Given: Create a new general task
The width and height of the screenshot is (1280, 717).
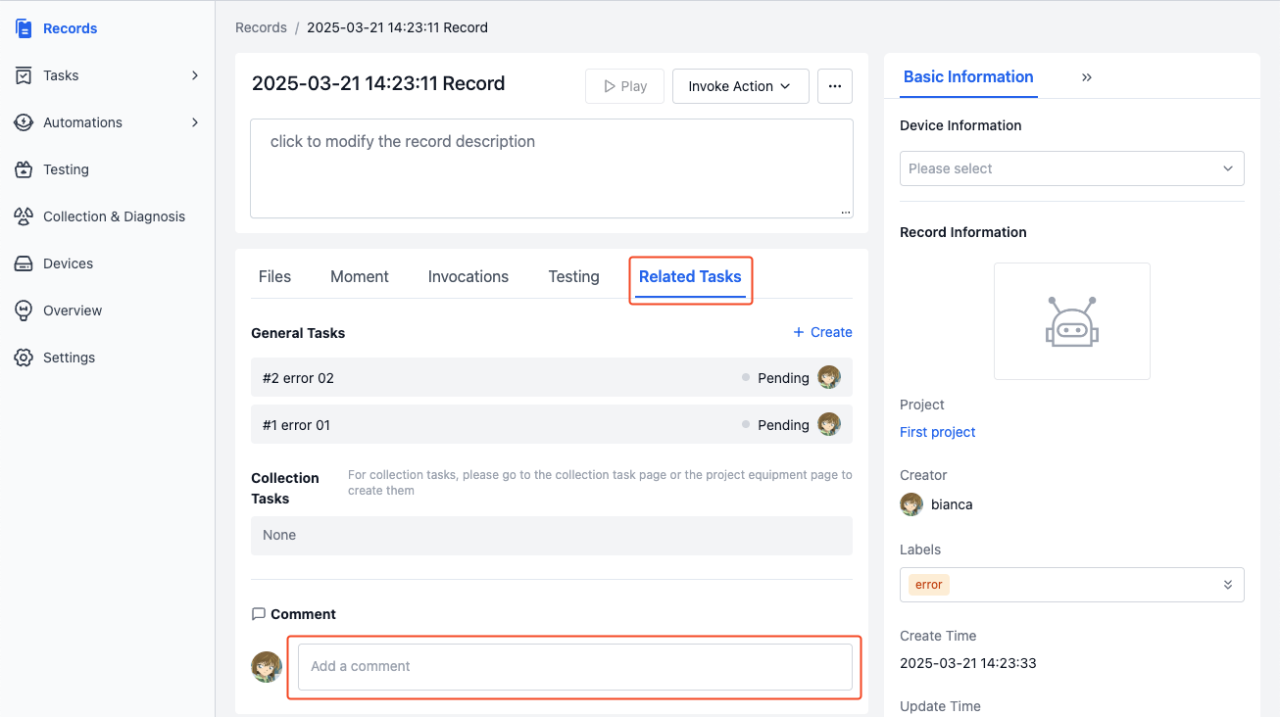Looking at the screenshot, I should click(822, 332).
